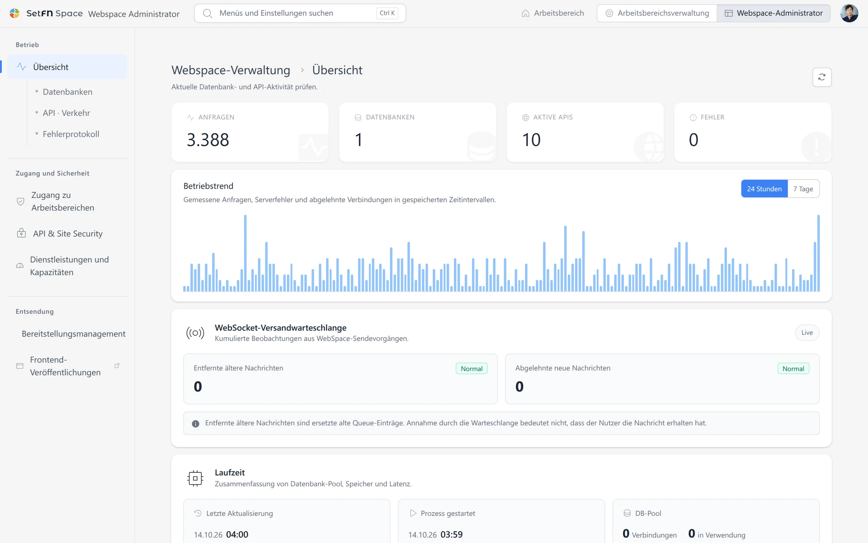The image size is (868, 543).
Task: Click the gauge icon beside Dienstleistungen und Kapazitäten
Action: [x=20, y=266]
